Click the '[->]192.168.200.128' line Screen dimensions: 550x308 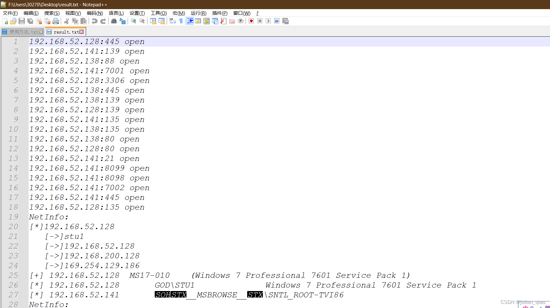(92, 256)
